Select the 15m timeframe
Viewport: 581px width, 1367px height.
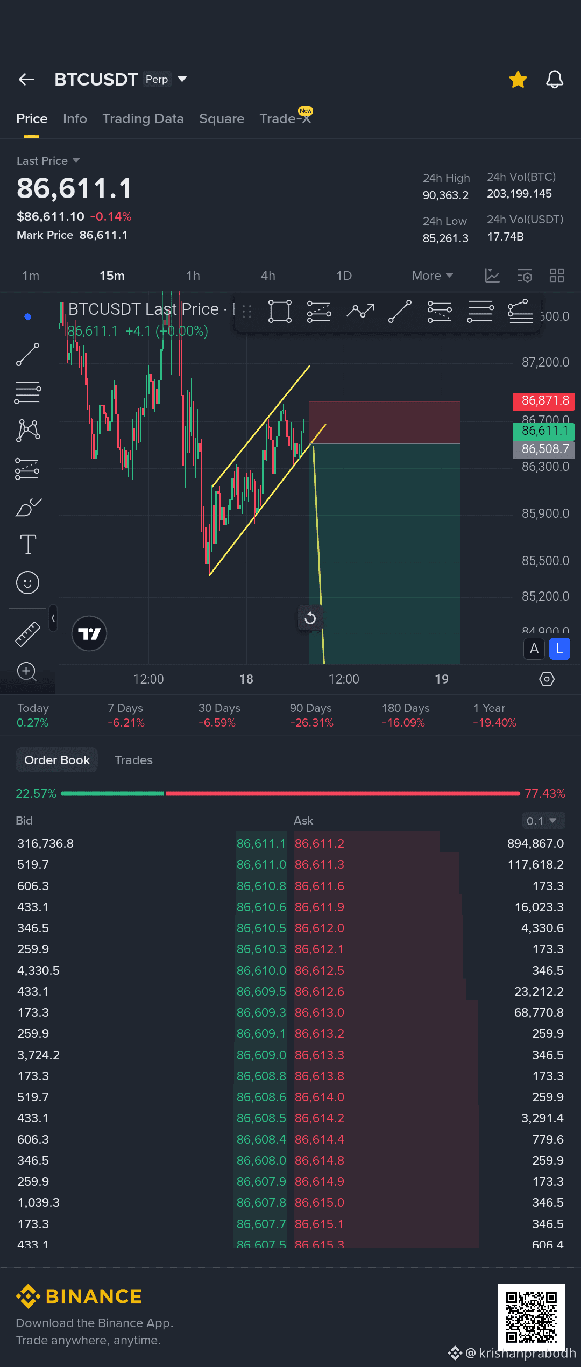(x=112, y=276)
